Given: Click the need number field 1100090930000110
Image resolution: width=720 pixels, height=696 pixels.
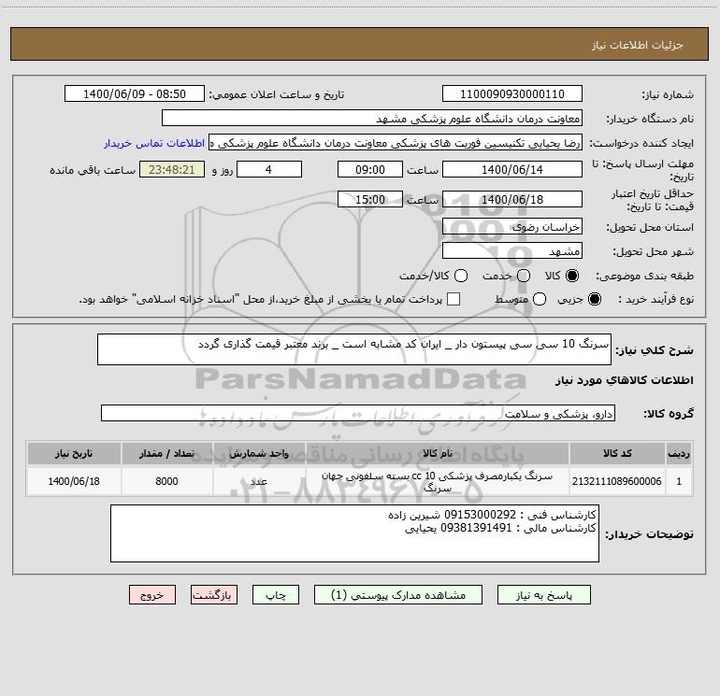Looking at the screenshot, I should [x=512, y=93].
